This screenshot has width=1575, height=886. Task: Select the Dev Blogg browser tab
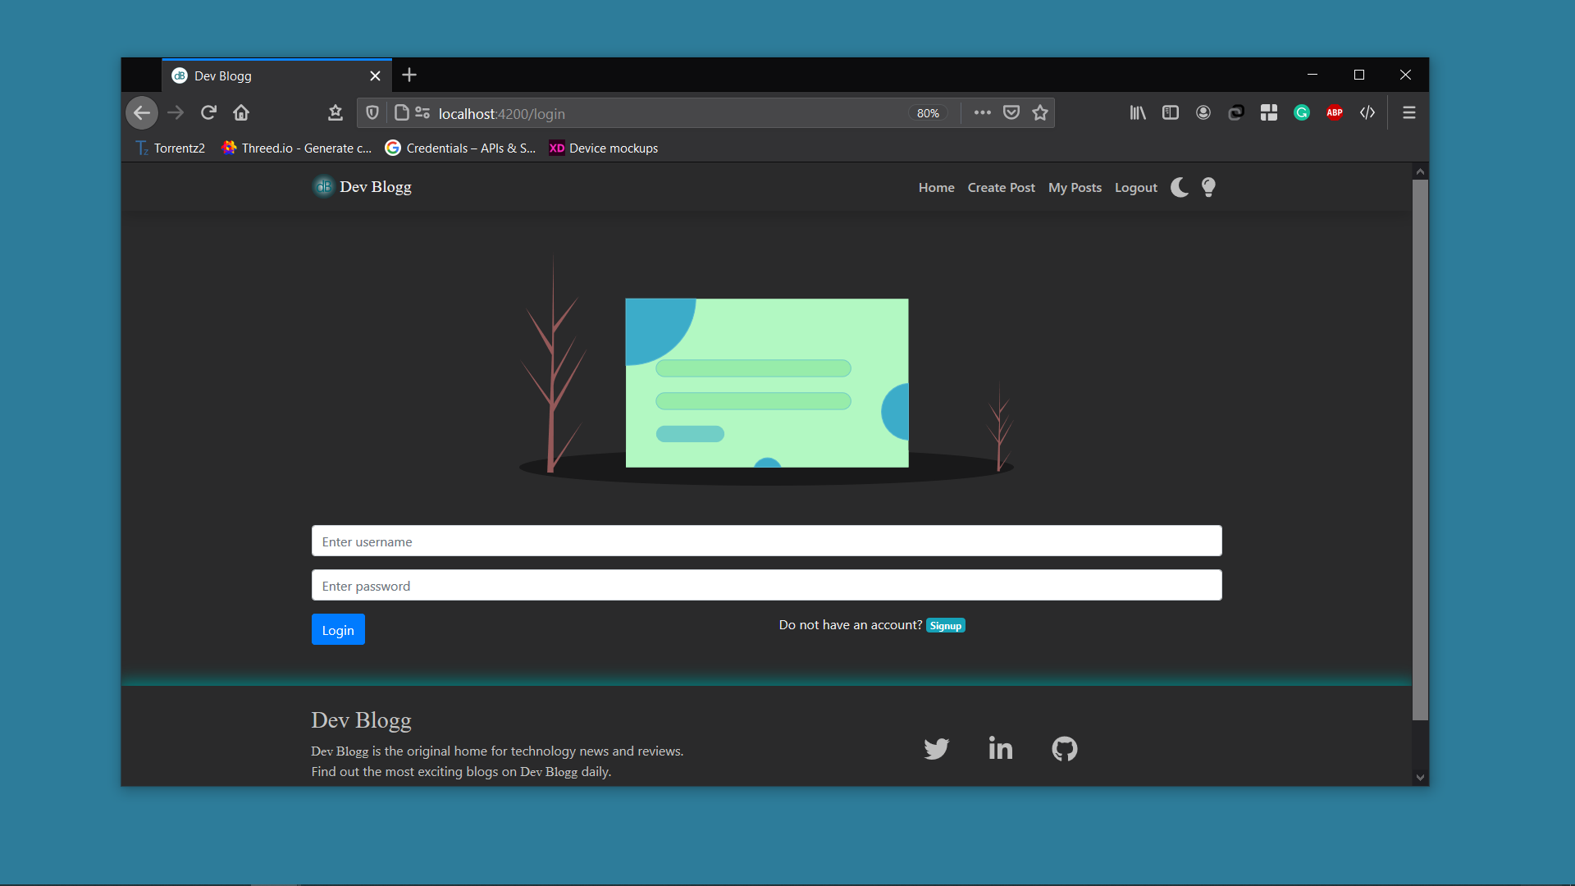(x=277, y=75)
